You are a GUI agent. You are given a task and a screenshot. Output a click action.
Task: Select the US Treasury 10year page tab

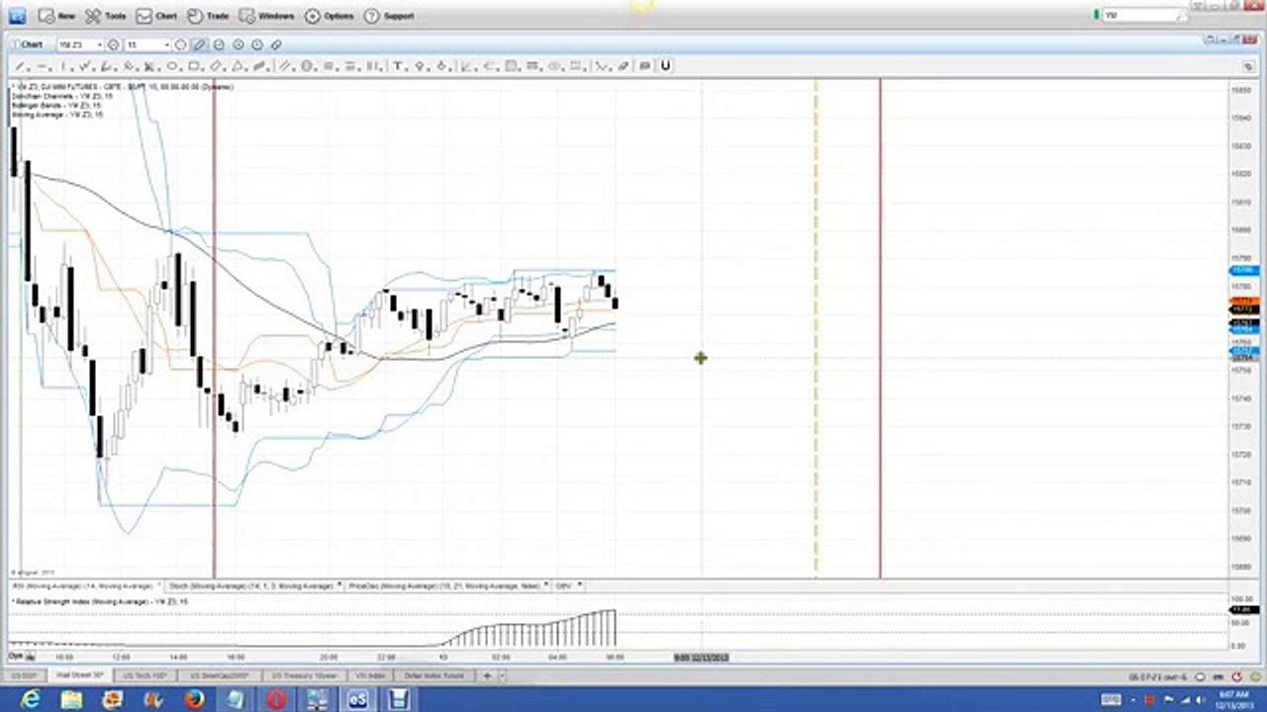[306, 675]
